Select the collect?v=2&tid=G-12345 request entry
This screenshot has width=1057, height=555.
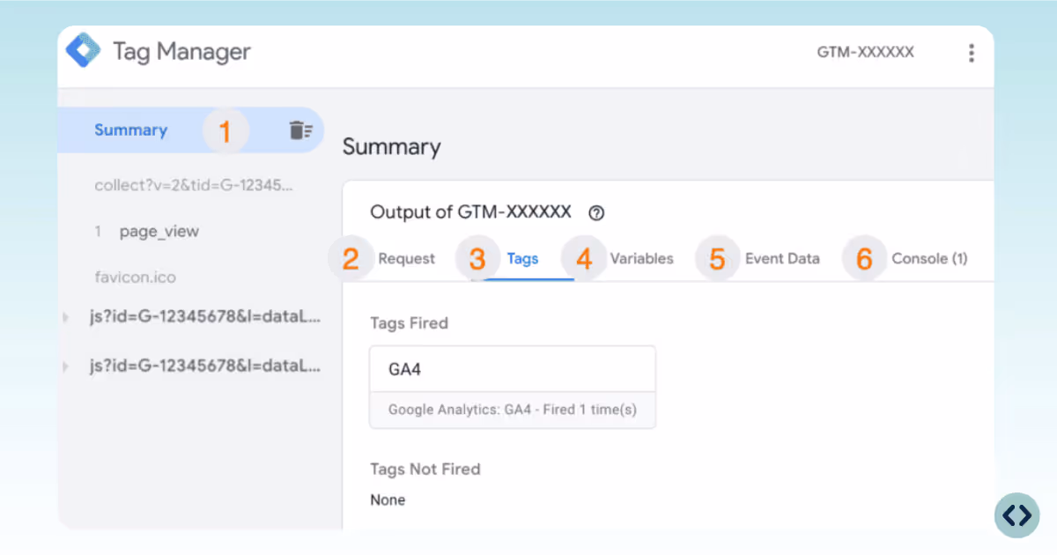click(194, 185)
